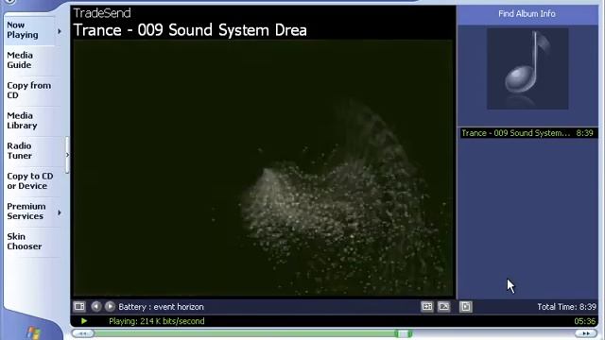Click the Windows logo in corner
The height and width of the screenshot is (340, 605).
[34, 333]
